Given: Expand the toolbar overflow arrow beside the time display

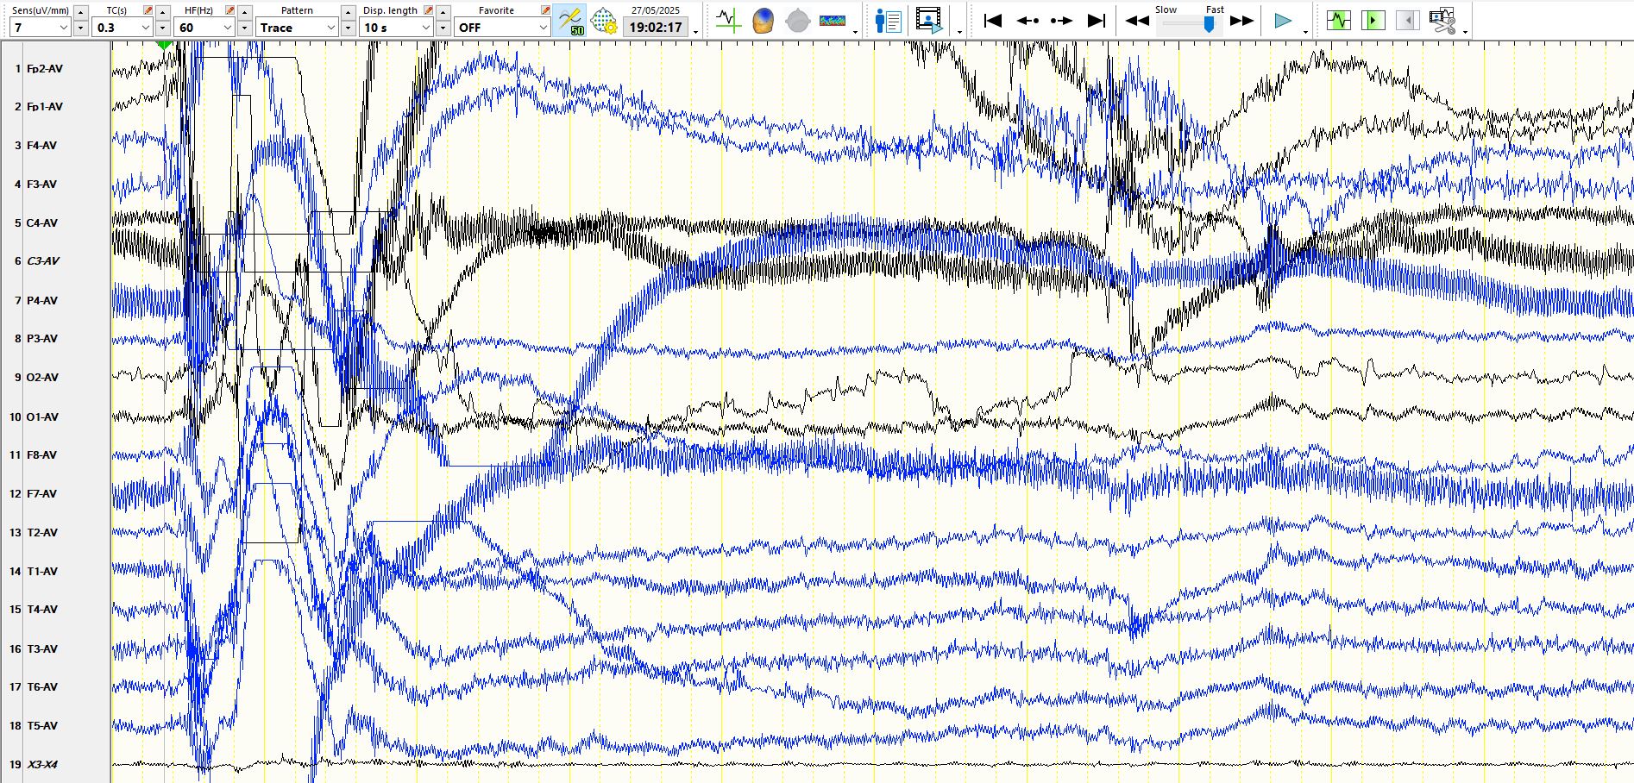Looking at the screenshot, I should 696,32.
